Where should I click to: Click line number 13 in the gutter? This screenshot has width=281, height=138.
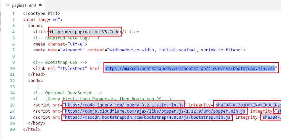(x=13, y=87)
